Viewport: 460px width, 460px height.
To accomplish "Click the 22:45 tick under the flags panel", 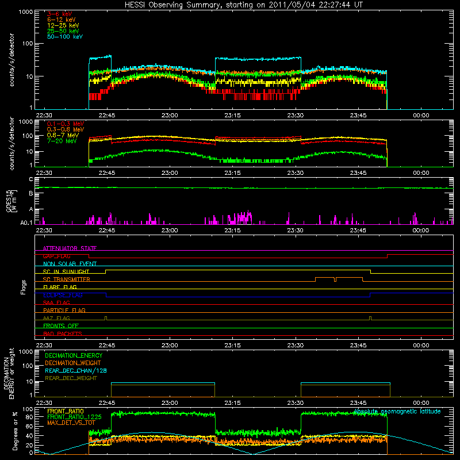I will click(x=107, y=346).
